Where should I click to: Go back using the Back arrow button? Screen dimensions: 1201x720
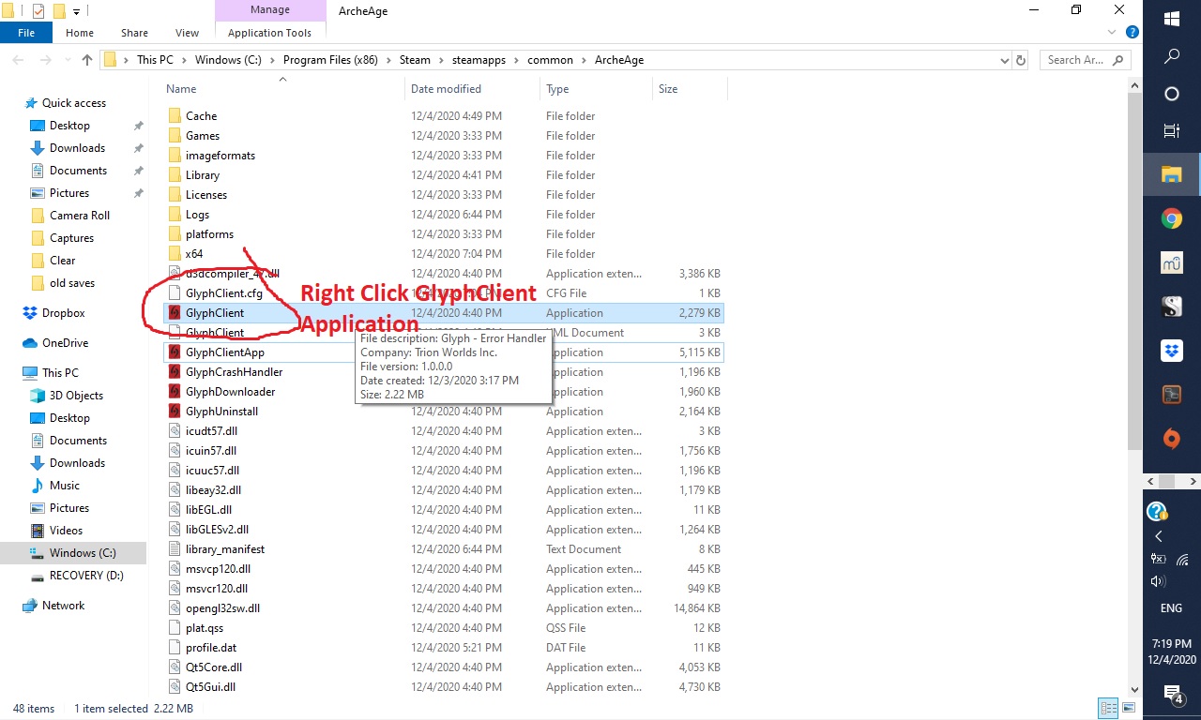[18, 60]
